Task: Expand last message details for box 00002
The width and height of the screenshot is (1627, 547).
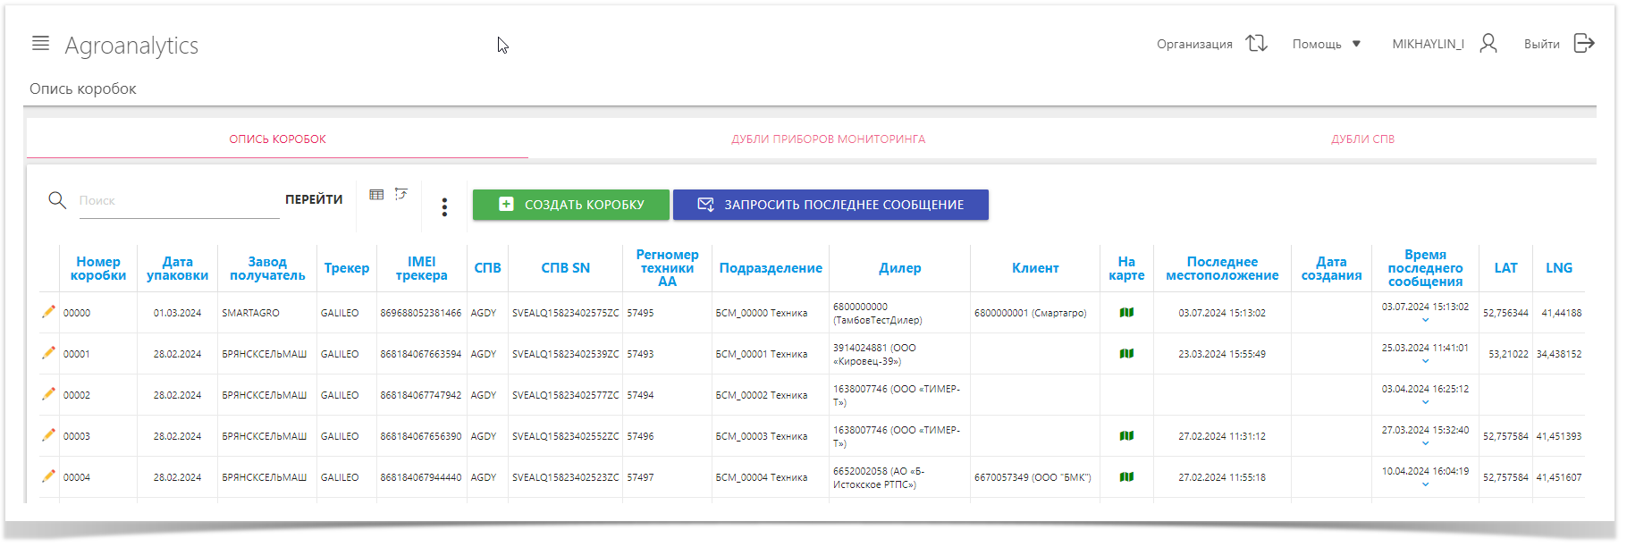Action: point(1425,402)
